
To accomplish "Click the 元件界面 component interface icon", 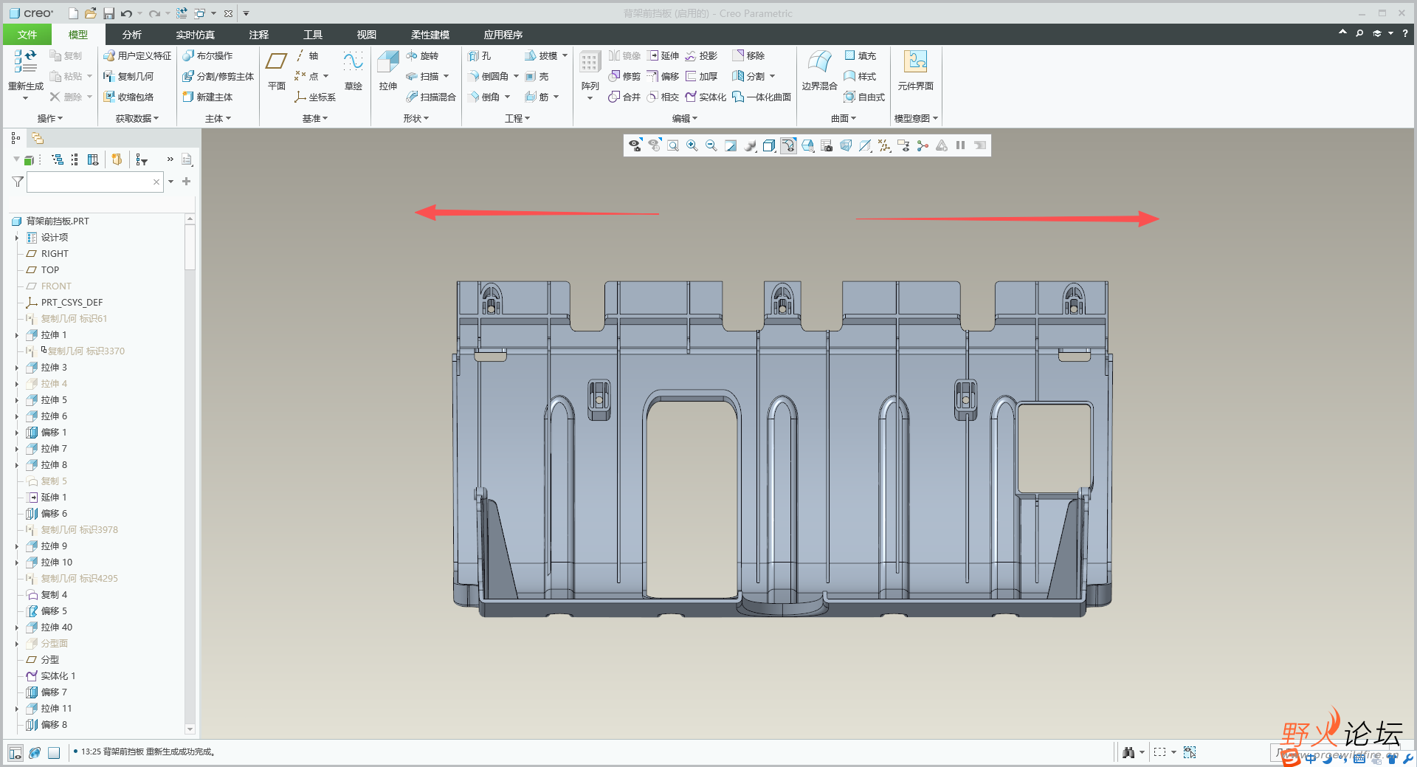I will [x=915, y=63].
